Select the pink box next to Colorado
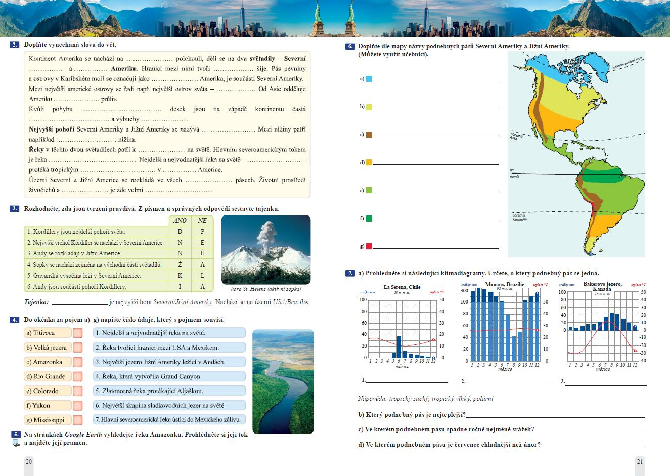 (77, 391)
